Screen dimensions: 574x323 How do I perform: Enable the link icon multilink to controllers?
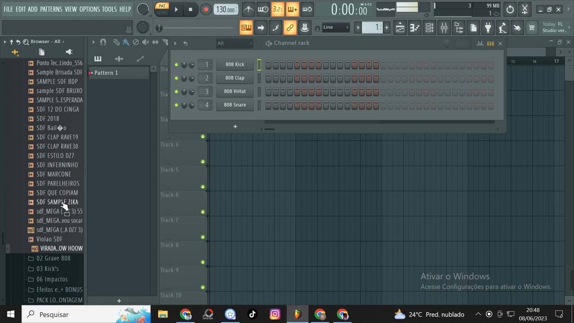(290, 28)
